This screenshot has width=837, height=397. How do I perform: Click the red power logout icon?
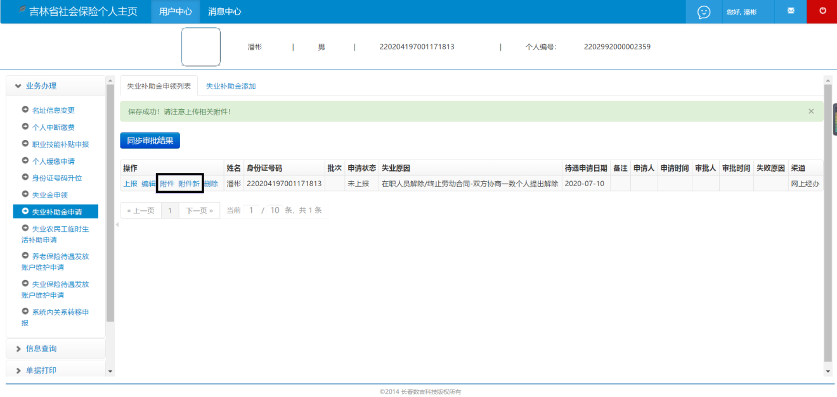[x=822, y=11]
